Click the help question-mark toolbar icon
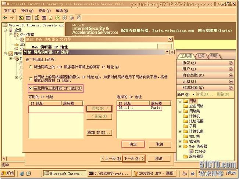This screenshot has width=239, height=179. [37, 18]
